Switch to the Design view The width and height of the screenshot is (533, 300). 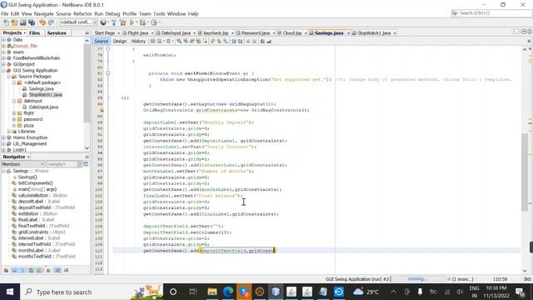120,41
